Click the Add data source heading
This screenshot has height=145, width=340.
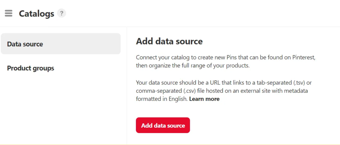[x=169, y=41]
